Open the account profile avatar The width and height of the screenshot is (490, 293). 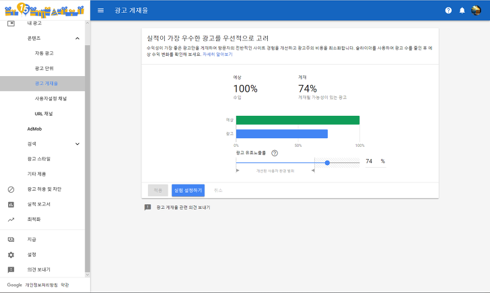pyautogui.click(x=476, y=10)
